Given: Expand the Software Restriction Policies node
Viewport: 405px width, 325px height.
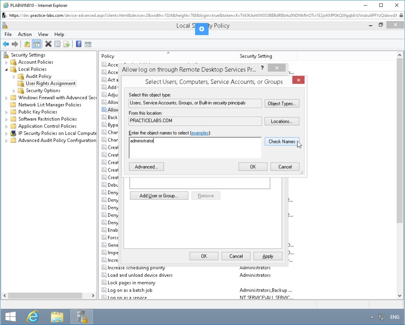Looking at the screenshot, I should (x=7, y=119).
